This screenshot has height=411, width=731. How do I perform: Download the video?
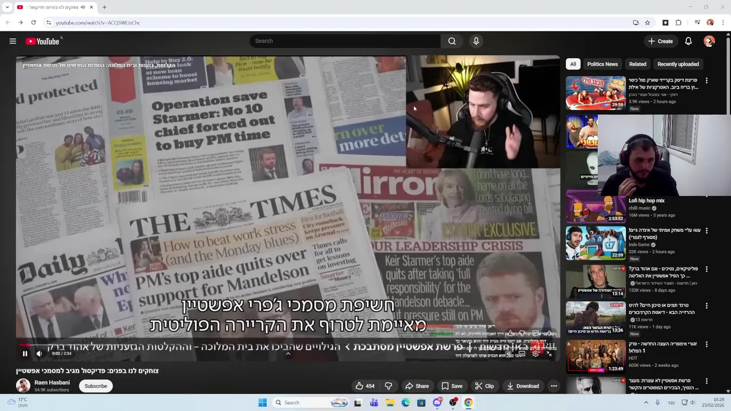pyautogui.click(x=523, y=386)
